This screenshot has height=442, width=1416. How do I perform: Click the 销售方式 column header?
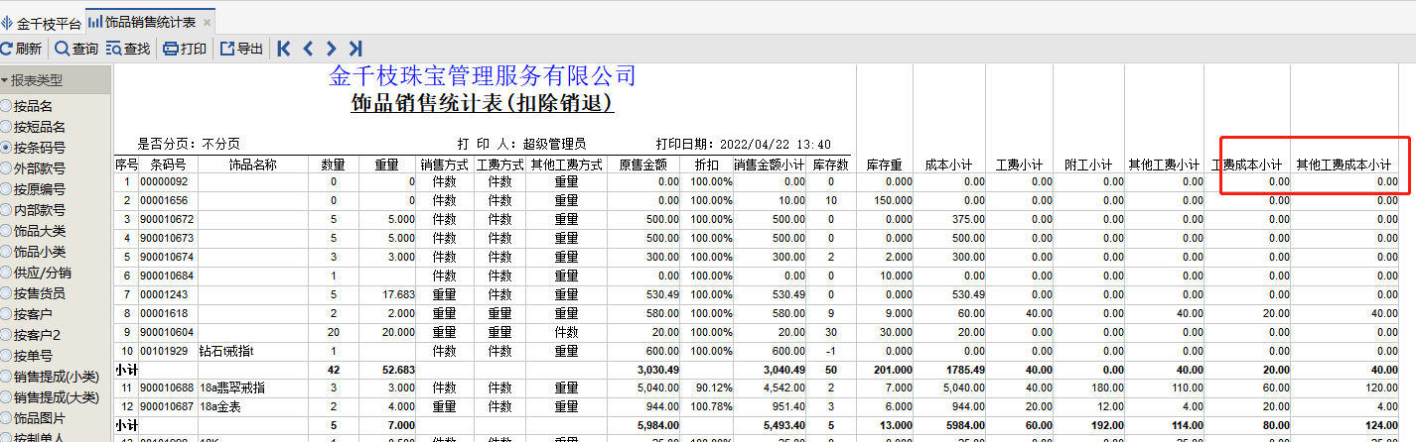[x=444, y=165]
